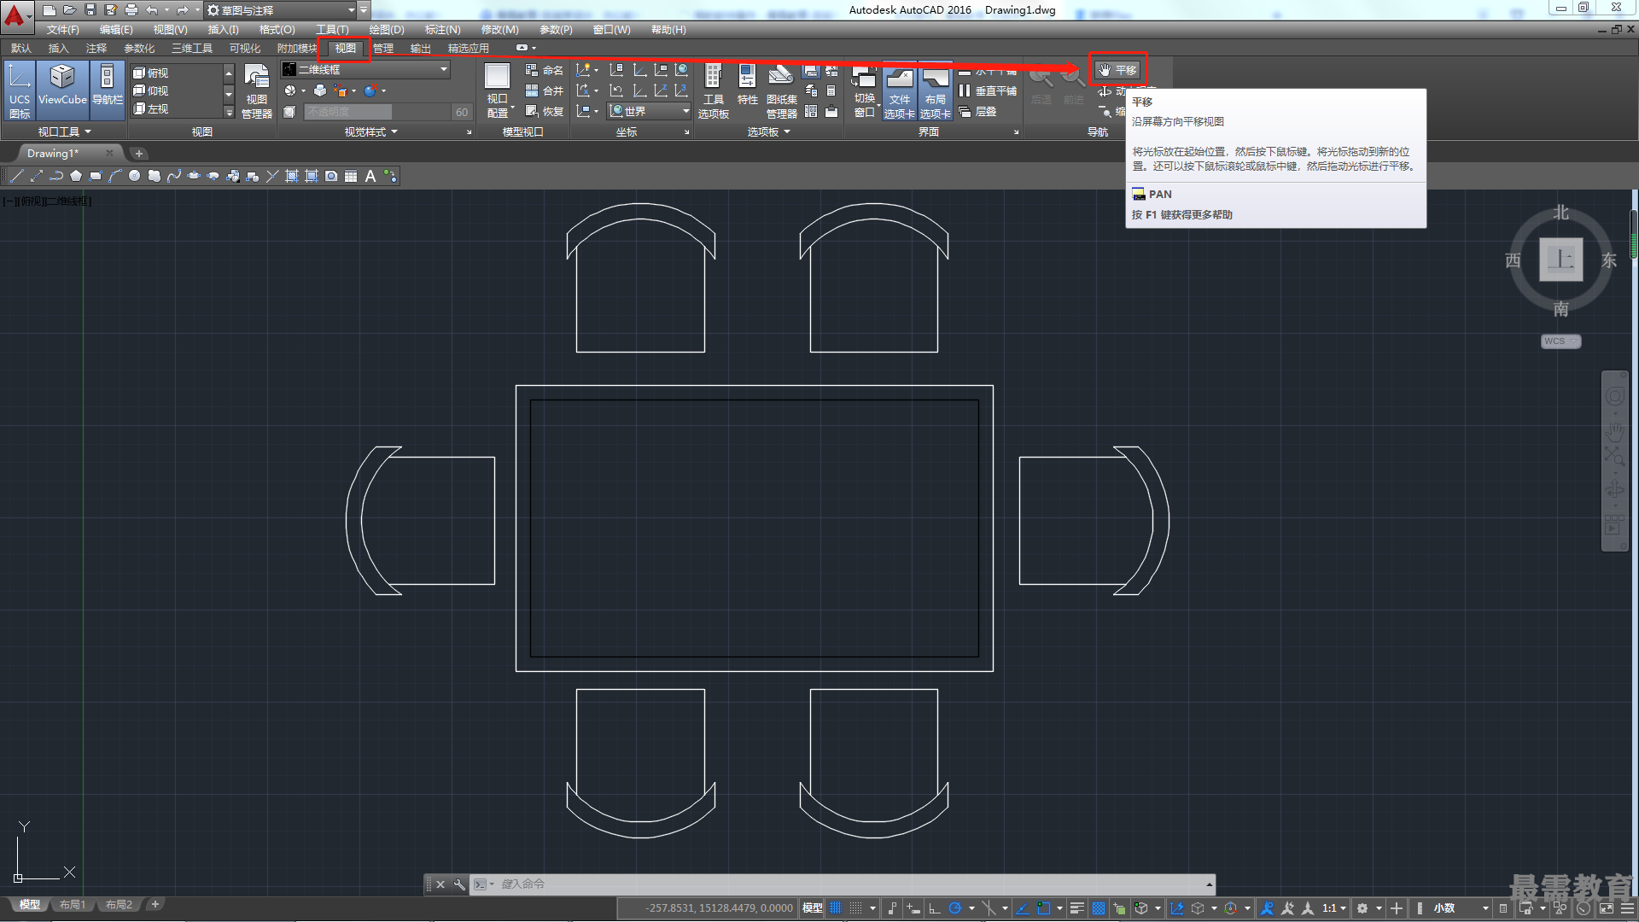This screenshot has width=1639, height=922.
Task: Select the Left view (左视) entry
Action: 152,109
